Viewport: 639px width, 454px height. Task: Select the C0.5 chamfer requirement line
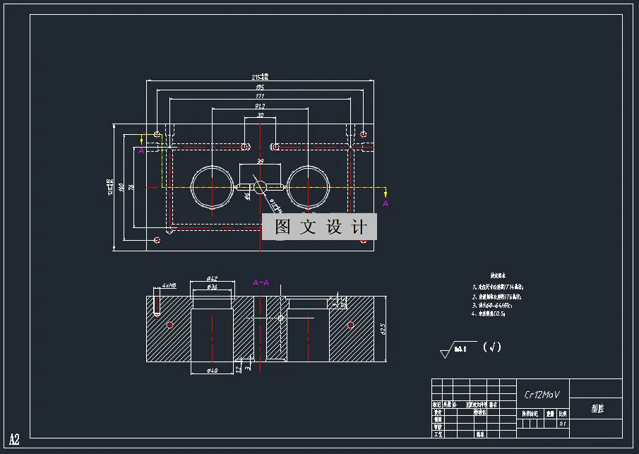point(488,313)
